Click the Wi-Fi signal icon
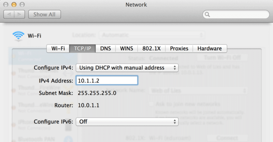 [18, 36]
